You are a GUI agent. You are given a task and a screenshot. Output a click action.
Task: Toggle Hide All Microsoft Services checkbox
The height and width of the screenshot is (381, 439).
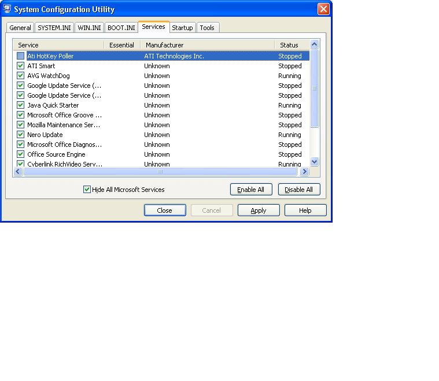pos(87,190)
